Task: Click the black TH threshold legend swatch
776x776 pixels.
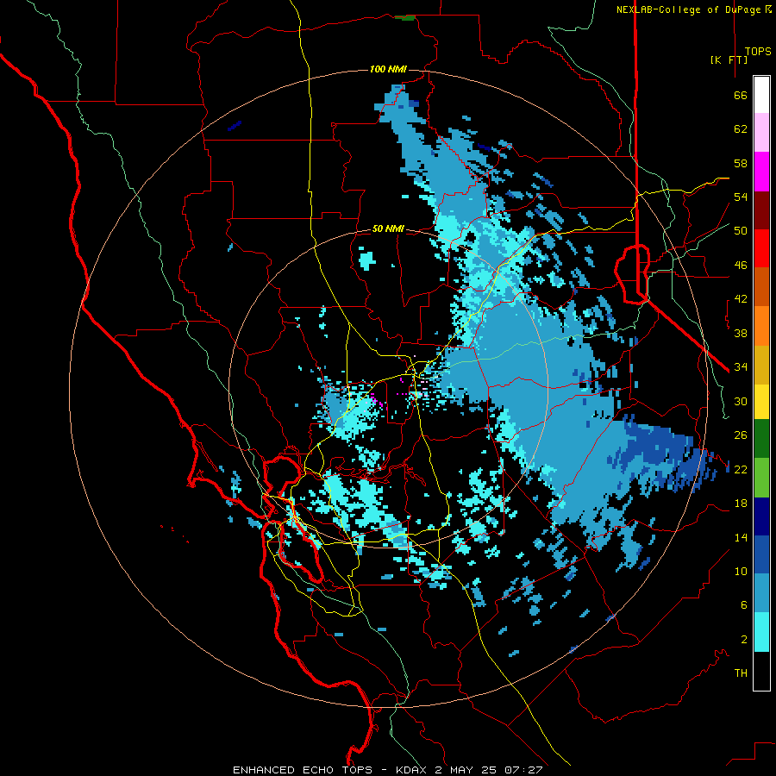Action: pos(761,671)
